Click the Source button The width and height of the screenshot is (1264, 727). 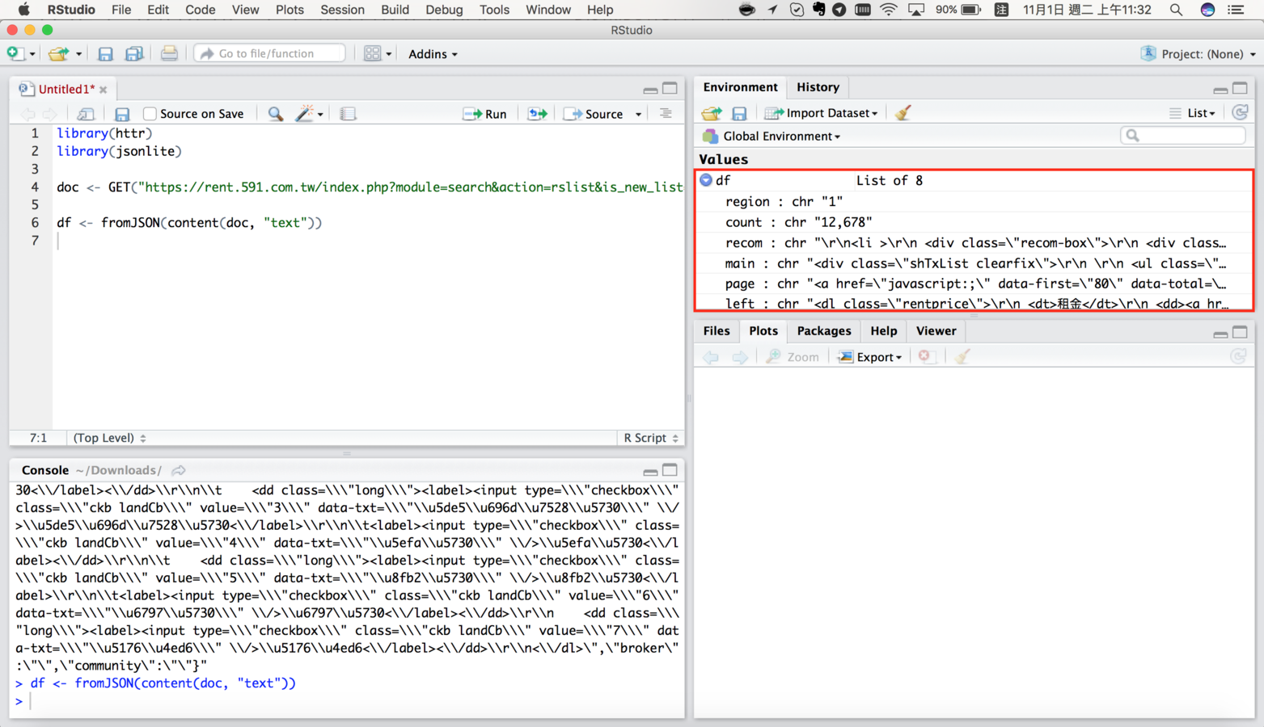point(594,114)
